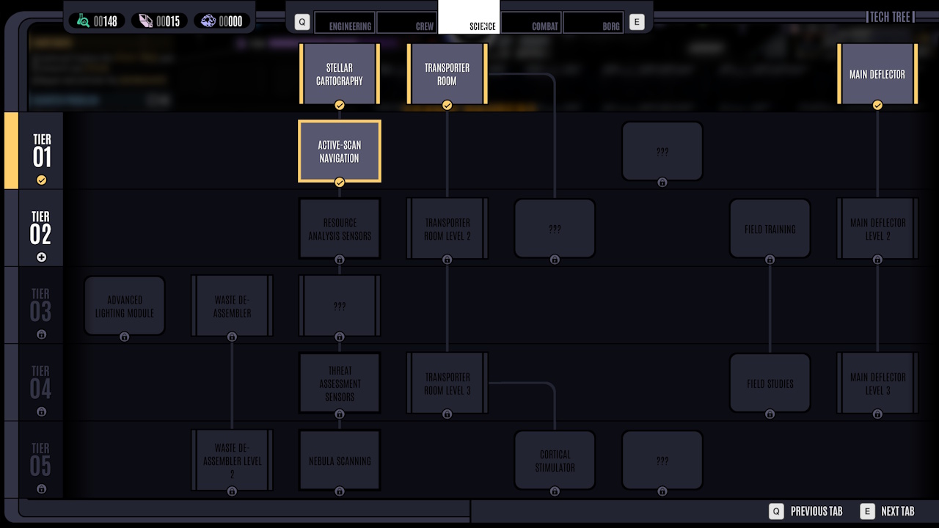Click the lock icon beneath Nebula Scanning
Screen dimensions: 939x528
(340, 491)
